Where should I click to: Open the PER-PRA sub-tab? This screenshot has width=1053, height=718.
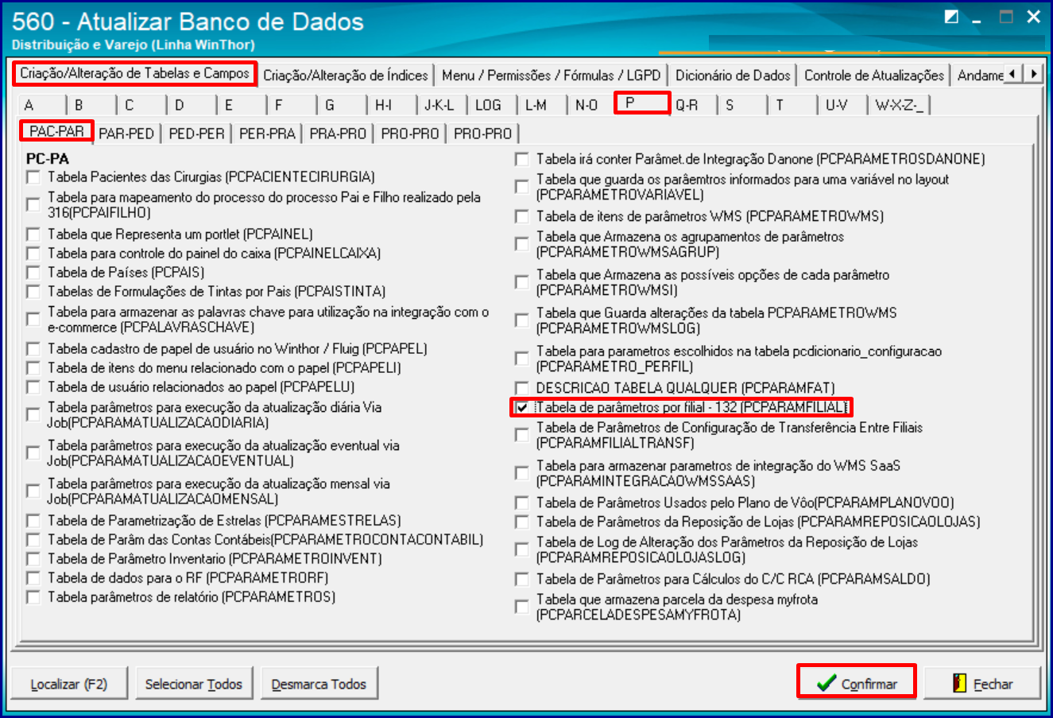coord(267,134)
